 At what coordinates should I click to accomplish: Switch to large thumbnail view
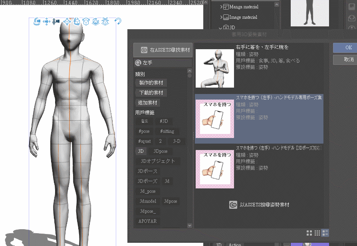coord(309,233)
